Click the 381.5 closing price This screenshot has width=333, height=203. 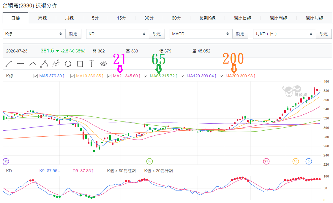coord(47,51)
